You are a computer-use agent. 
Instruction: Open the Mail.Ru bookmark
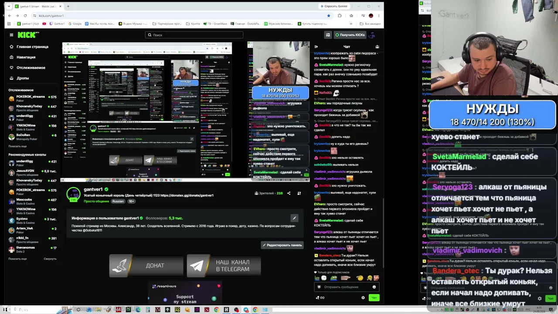100,24
